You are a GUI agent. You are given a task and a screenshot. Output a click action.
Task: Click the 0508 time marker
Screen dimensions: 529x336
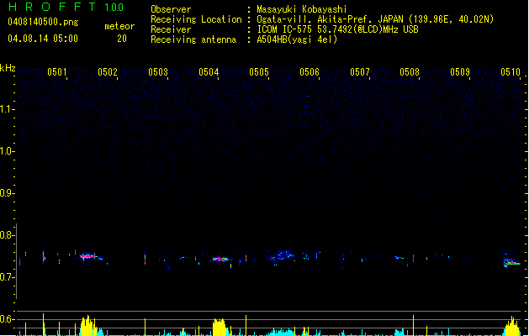coord(410,72)
